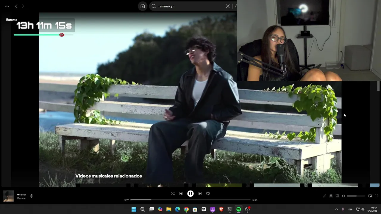The image size is (381, 214).
Task: Open CapCut from the taskbar
Action: pyautogui.click(x=204, y=209)
